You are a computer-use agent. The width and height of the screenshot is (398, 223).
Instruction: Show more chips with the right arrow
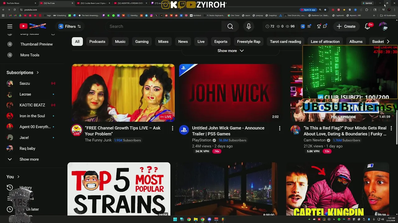pos(388,42)
